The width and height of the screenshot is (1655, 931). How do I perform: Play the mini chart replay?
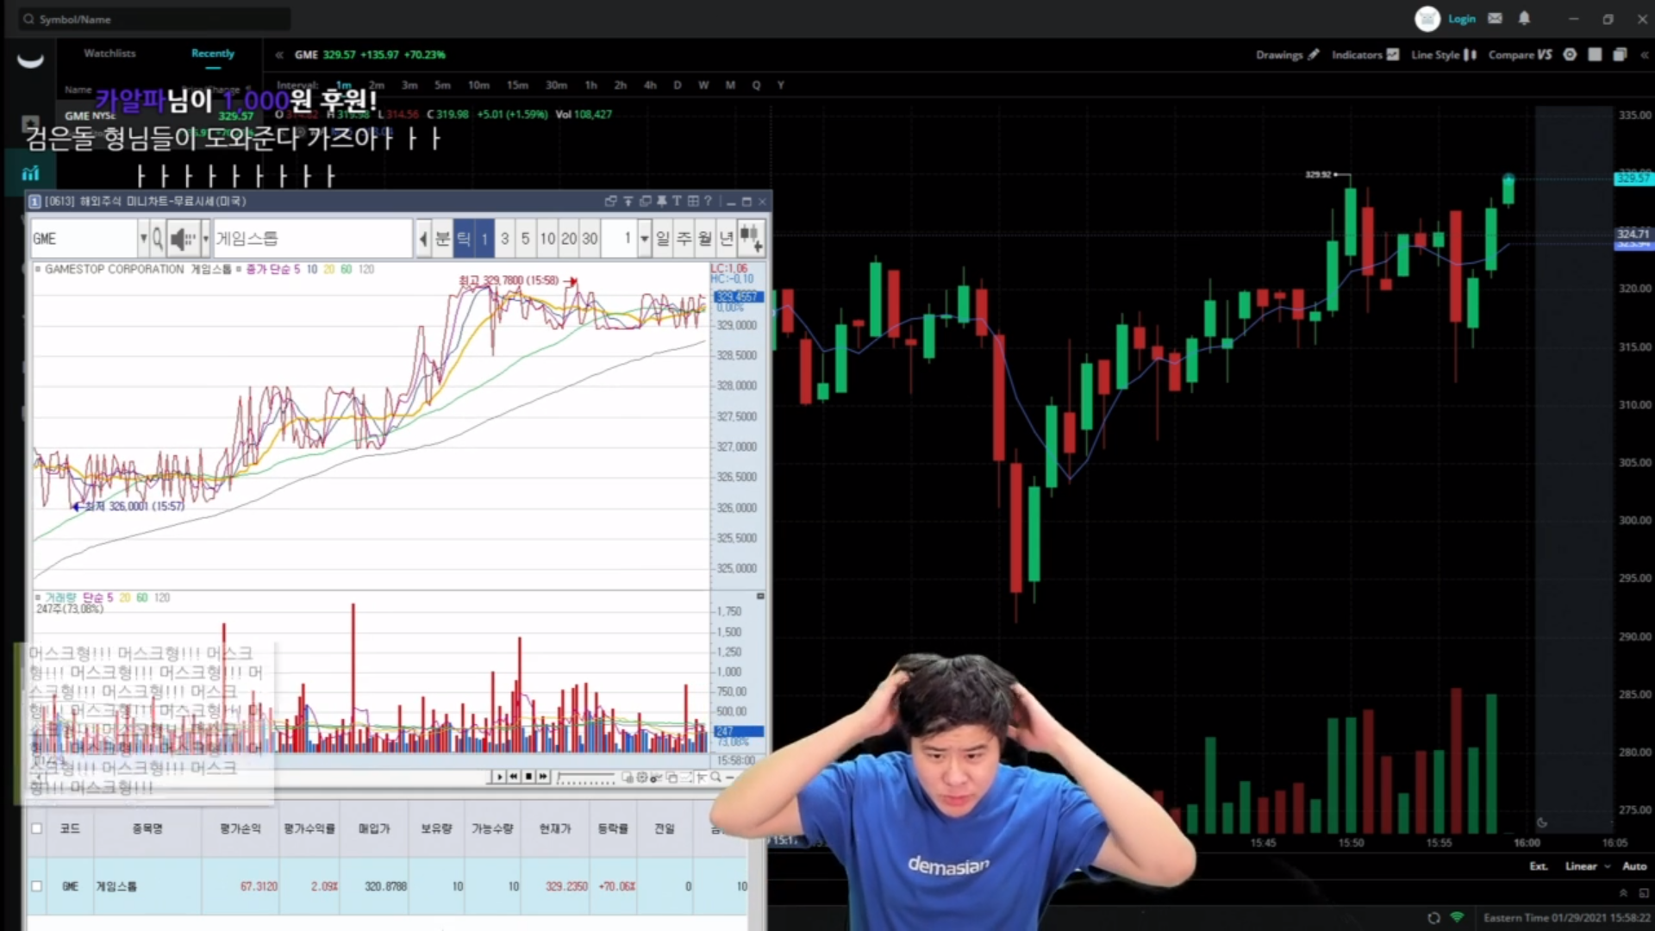498,777
